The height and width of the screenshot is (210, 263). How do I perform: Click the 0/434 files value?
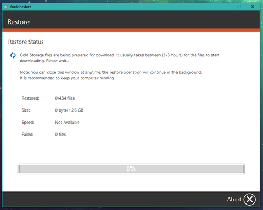65,98
